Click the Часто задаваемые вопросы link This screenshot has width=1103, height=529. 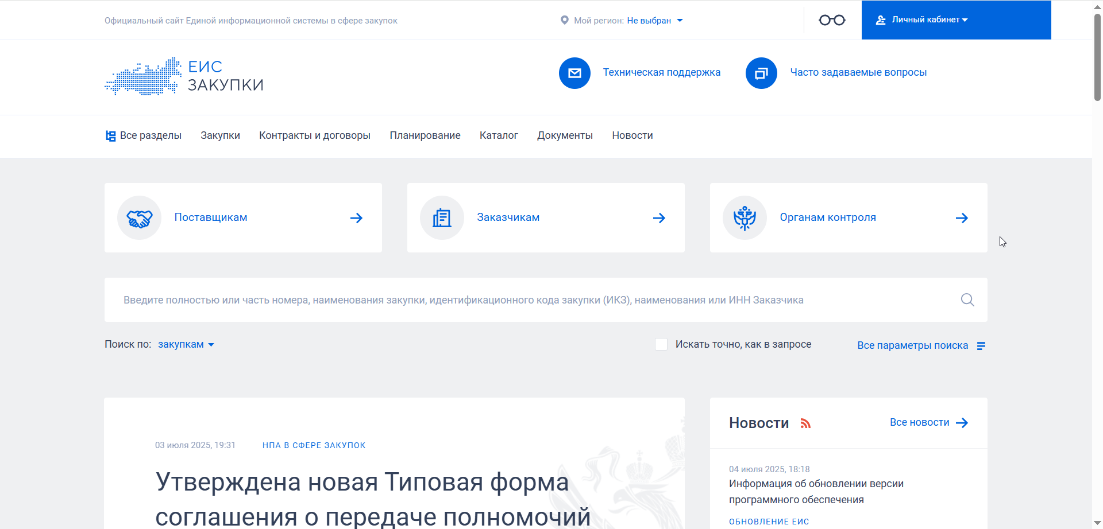tap(858, 72)
